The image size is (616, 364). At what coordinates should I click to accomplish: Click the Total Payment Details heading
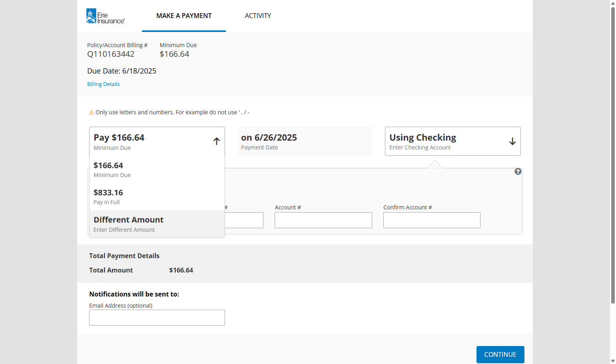point(124,256)
